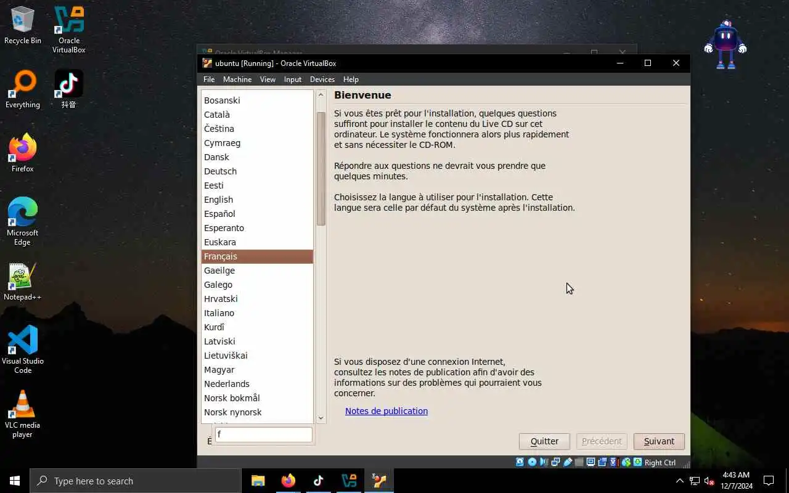Select the VLC media player desktop shortcut
Image resolution: width=789 pixels, height=493 pixels.
click(x=23, y=414)
